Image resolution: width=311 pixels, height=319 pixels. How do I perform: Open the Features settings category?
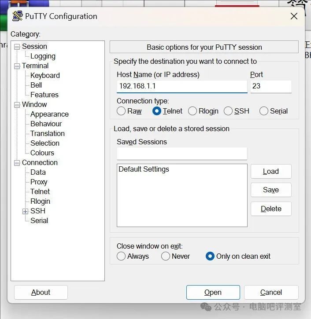click(x=44, y=95)
